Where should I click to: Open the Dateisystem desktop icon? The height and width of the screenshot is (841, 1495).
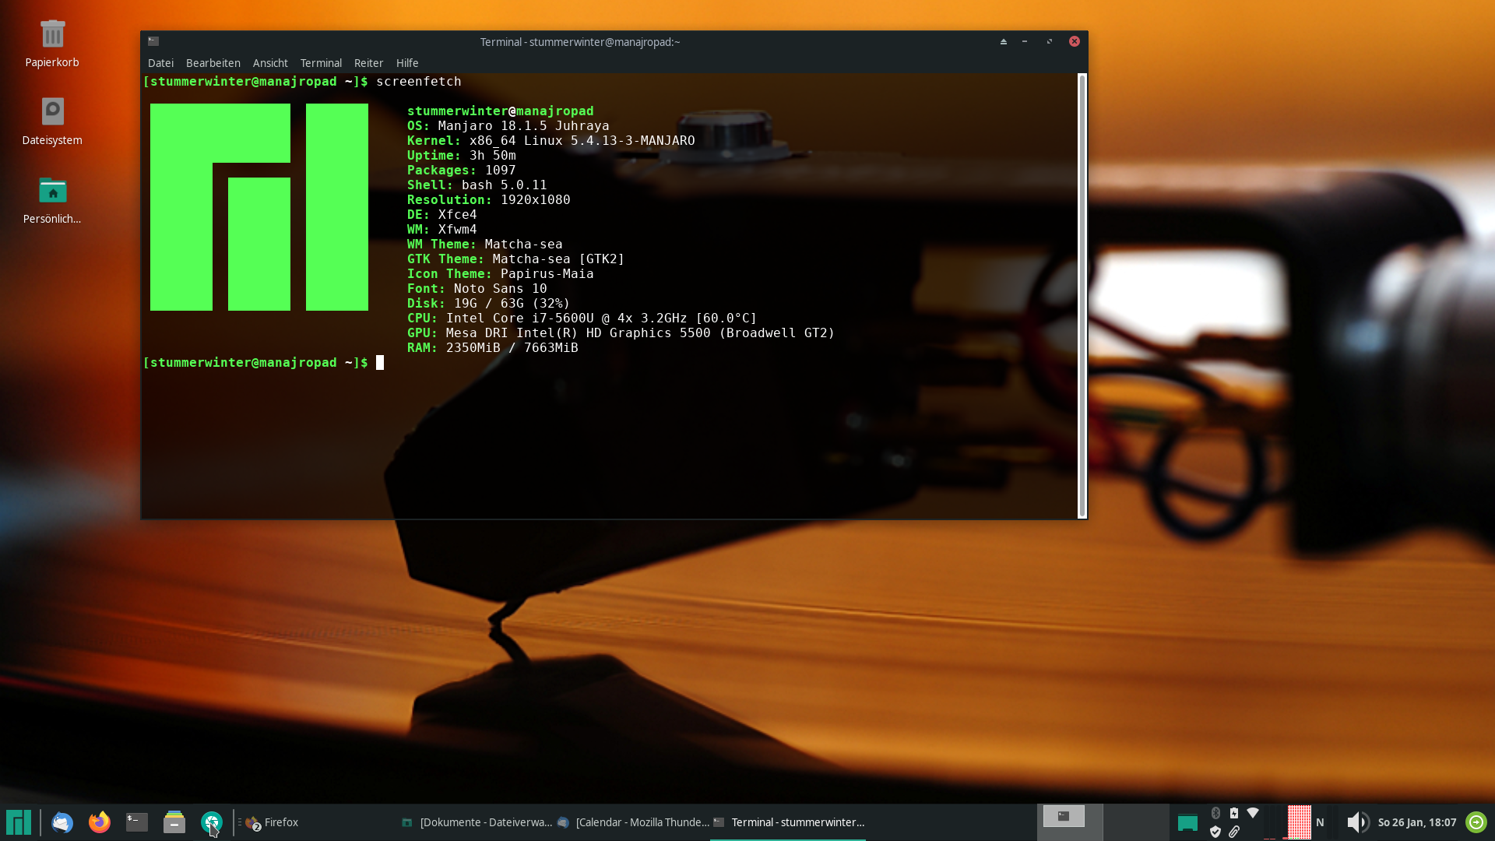pyautogui.click(x=52, y=112)
